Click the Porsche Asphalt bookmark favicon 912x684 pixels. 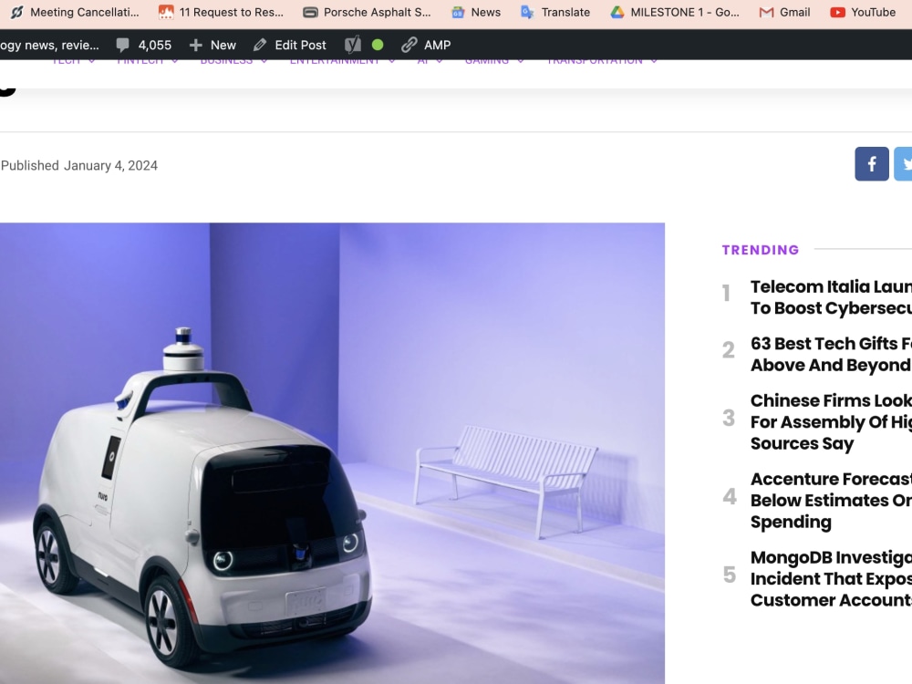[x=311, y=12]
